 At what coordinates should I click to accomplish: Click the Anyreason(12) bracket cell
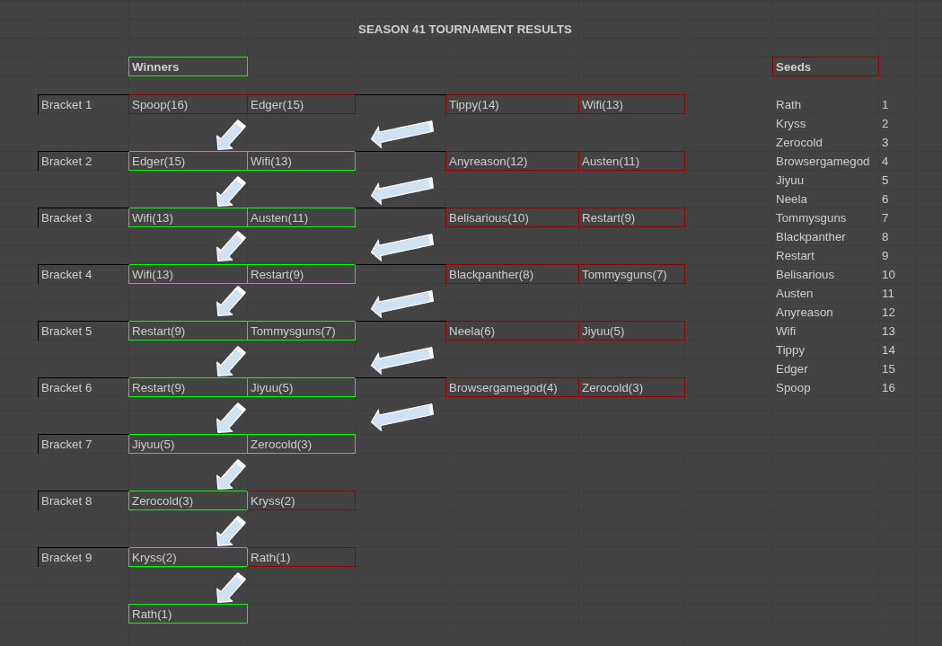pos(512,161)
